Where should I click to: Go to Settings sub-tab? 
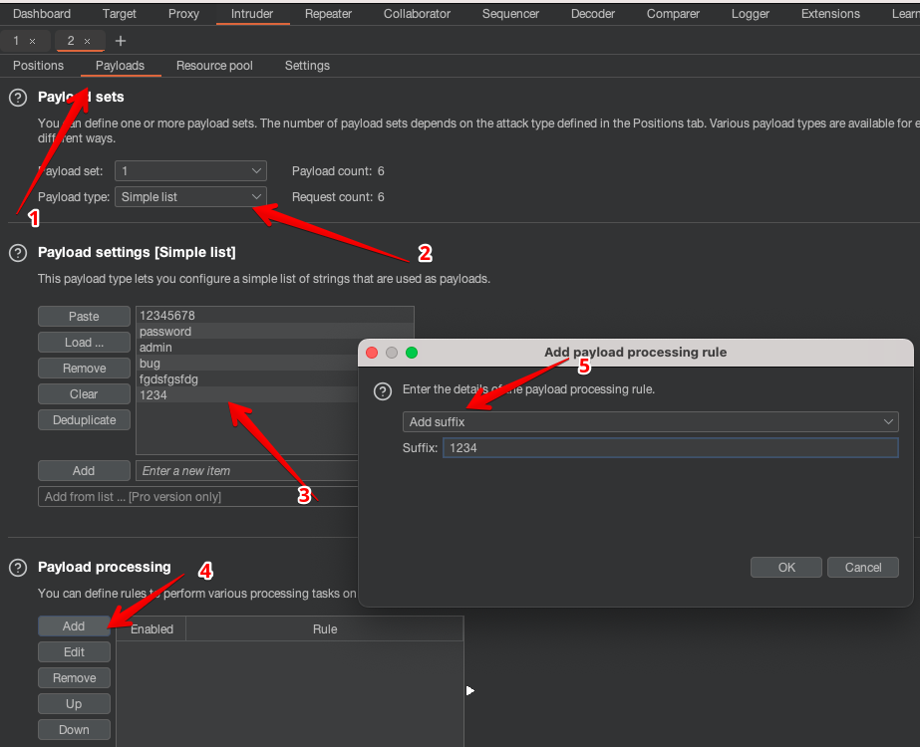click(307, 66)
